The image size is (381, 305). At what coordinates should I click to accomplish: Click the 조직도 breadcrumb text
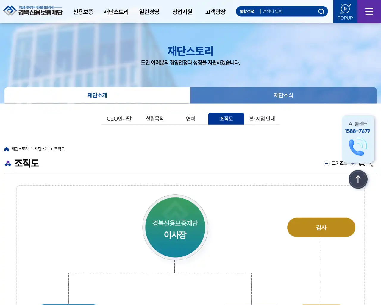(x=59, y=149)
